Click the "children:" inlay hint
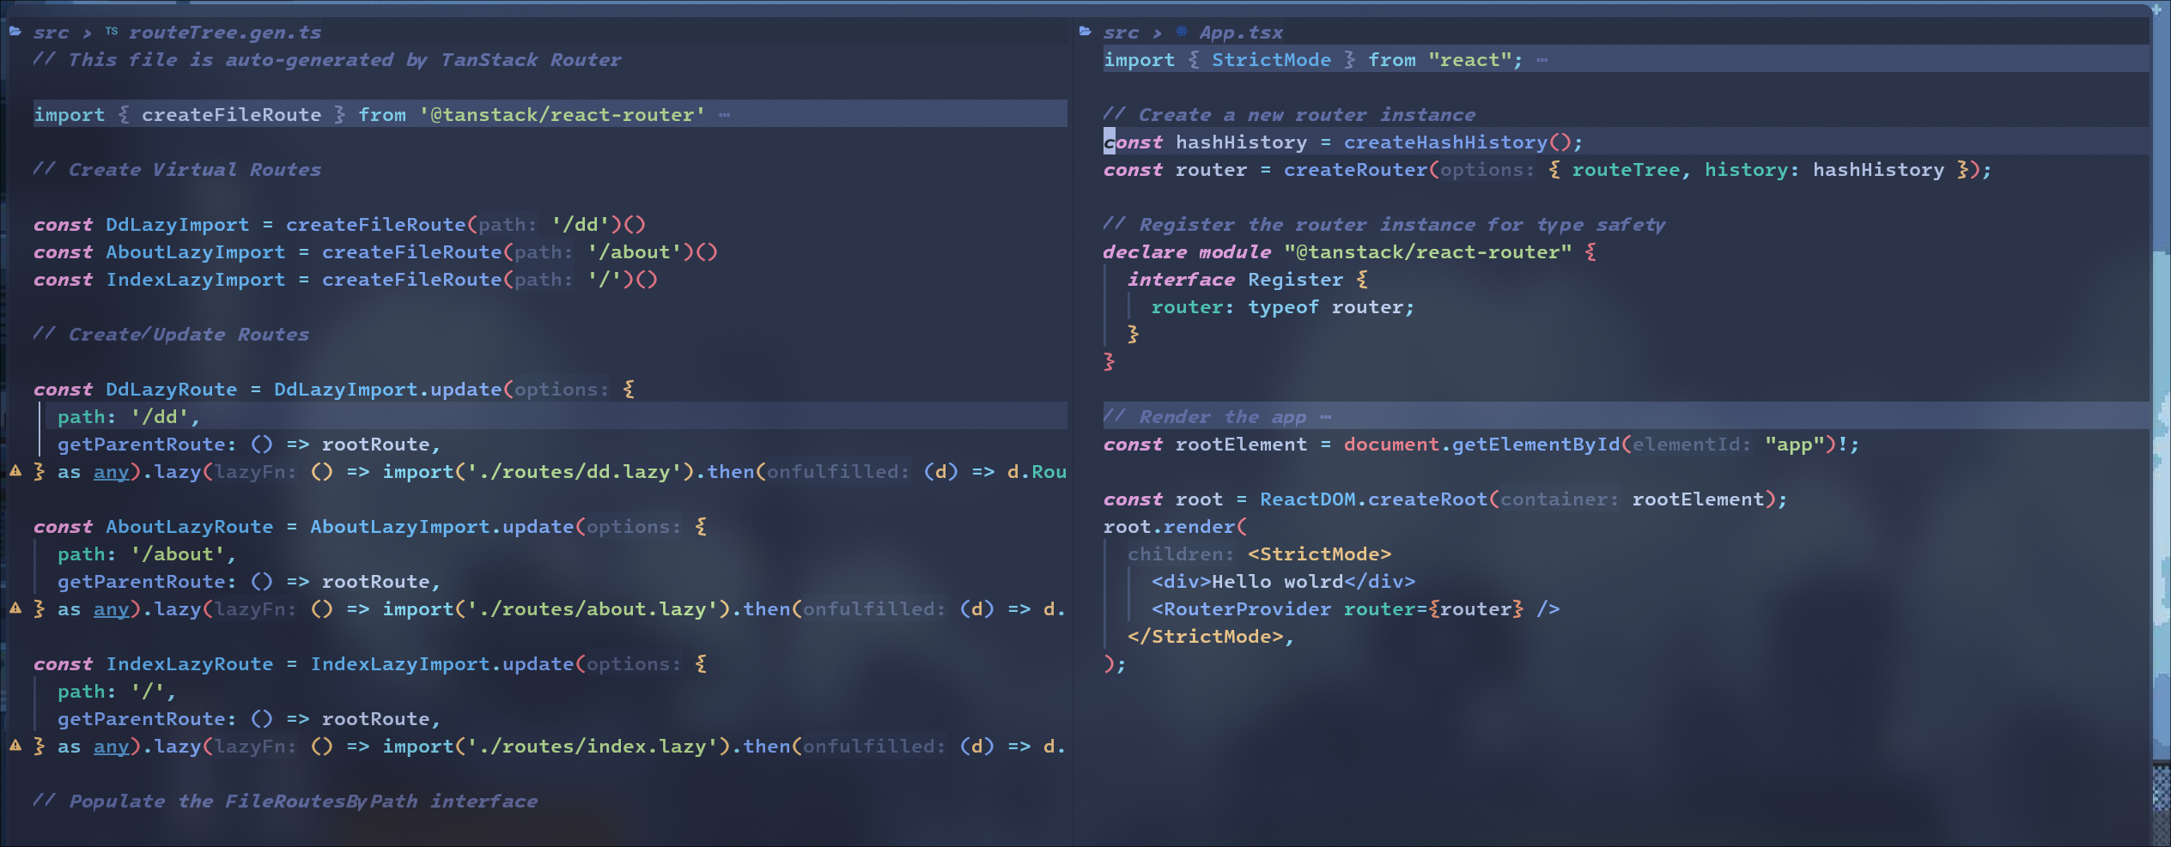Screen dimensions: 2171x847 pos(1181,554)
